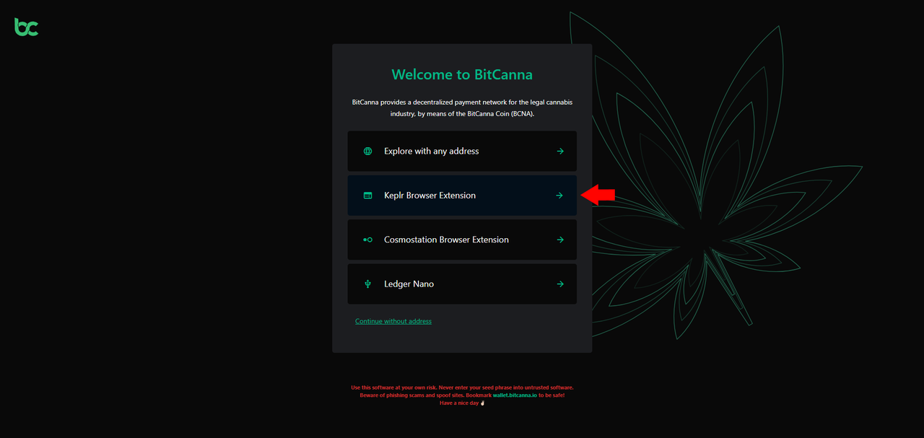Click the 'Have a nice day' text
924x438 pixels.
(x=462, y=403)
